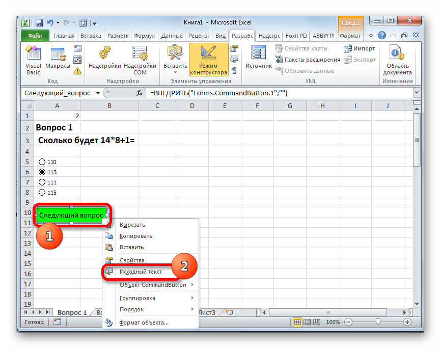The image size is (440, 349).
Task: Click the vertical scrollbar thumb
Action: (x=417, y=140)
